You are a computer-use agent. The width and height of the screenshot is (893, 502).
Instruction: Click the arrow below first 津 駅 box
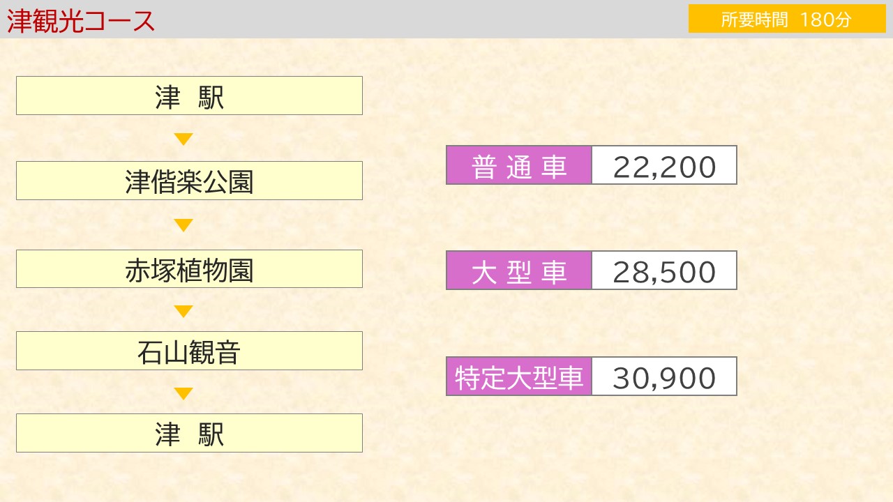click(x=183, y=139)
